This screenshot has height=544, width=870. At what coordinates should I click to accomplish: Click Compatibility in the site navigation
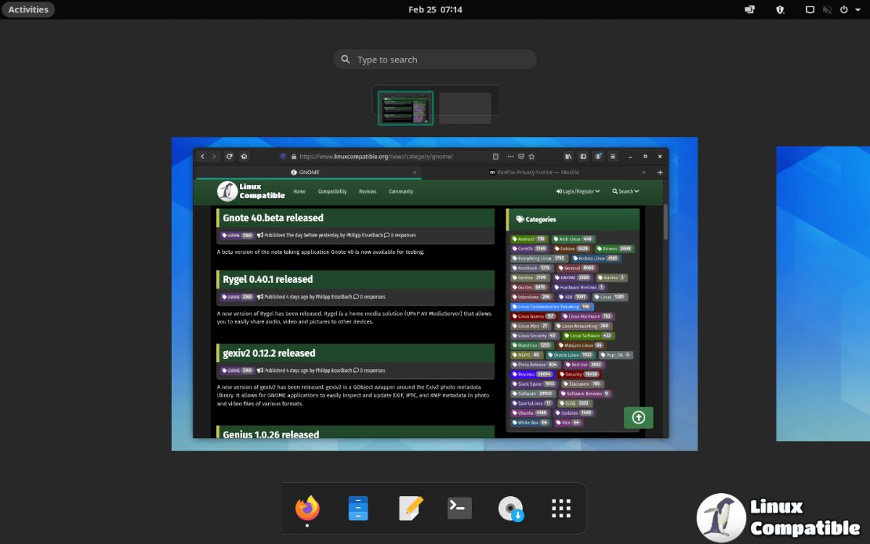point(332,191)
